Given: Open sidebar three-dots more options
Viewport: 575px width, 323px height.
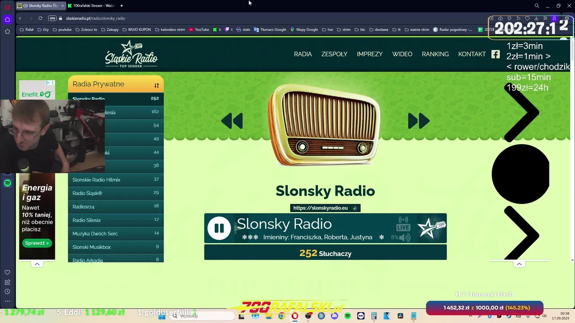Looking at the screenshot, I should [x=7, y=301].
